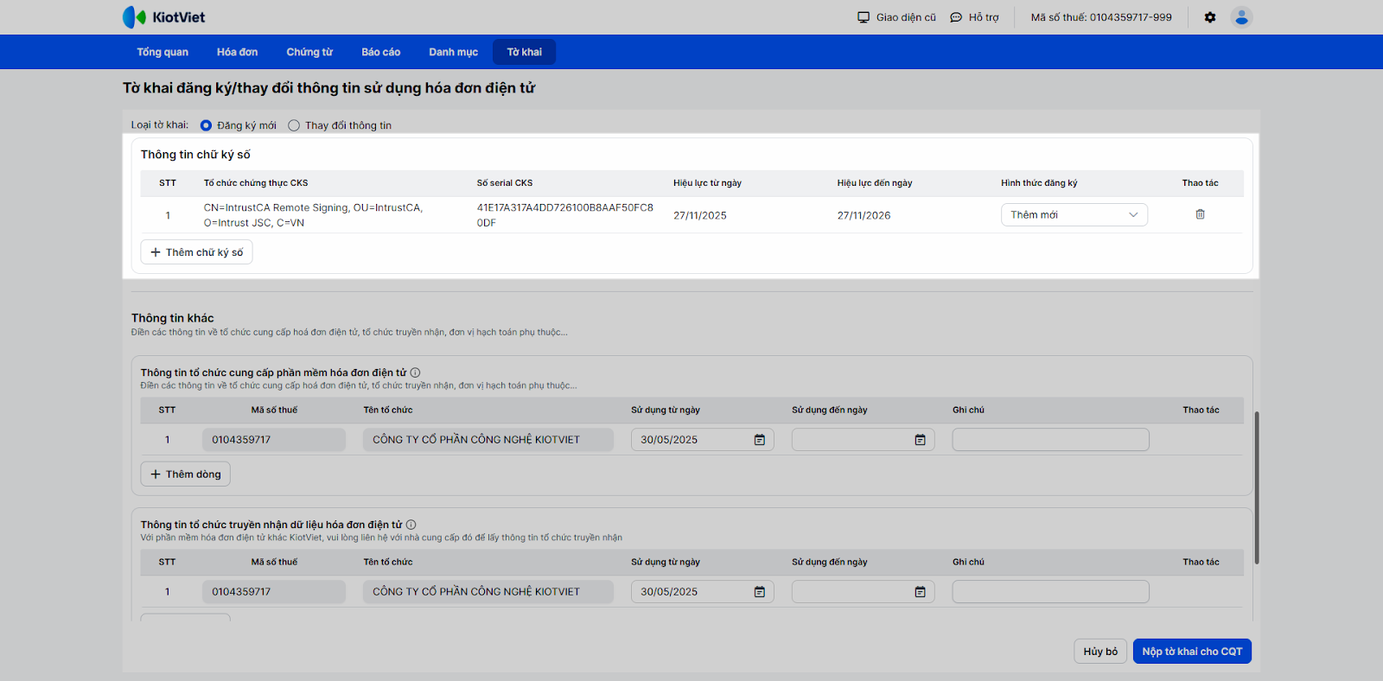Click 'Nộp tờ khai cho CQT' button
Image resolution: width=1383 pixels, height=681 pixels.
point(1191,652)
